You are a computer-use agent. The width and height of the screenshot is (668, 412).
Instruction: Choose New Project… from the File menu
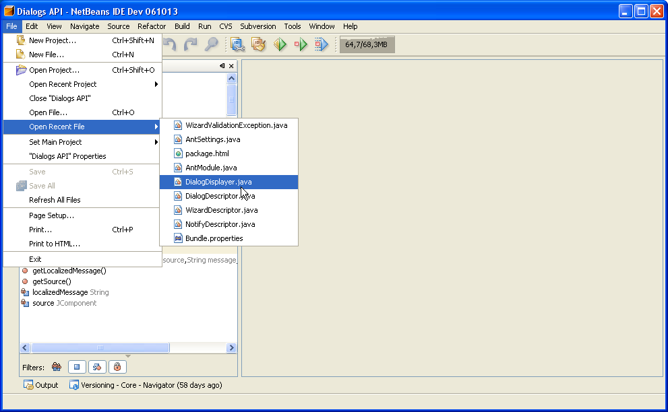[82, 40]
